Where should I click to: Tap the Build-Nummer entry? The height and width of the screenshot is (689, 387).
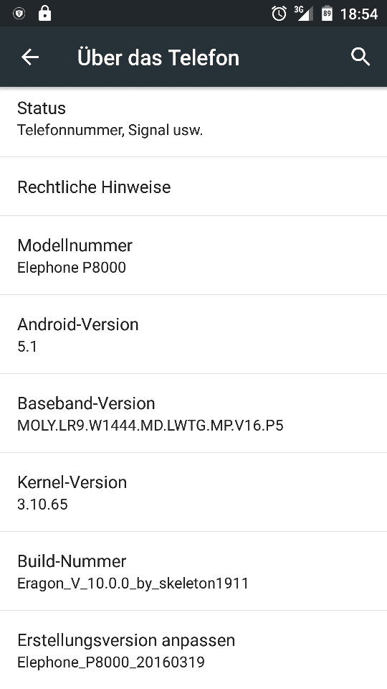pyautogui.click(x=193, y=571)
